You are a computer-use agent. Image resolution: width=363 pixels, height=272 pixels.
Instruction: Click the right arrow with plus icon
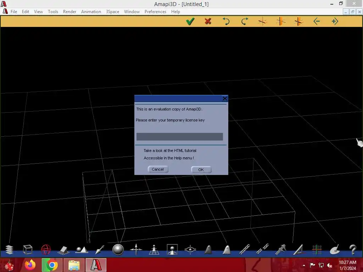point(335,22)
